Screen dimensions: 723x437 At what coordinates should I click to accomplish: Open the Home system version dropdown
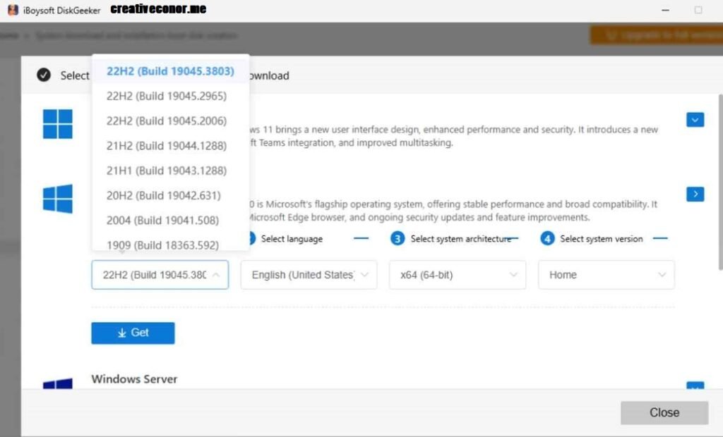607,275
